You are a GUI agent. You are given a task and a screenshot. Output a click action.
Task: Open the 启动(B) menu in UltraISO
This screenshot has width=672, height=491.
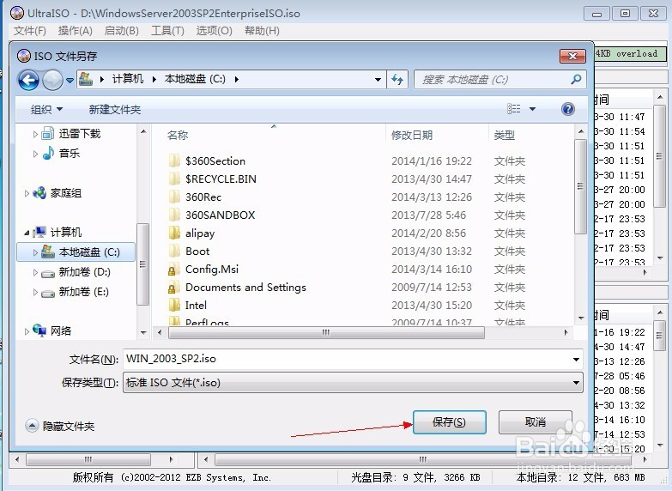(122, 31)
